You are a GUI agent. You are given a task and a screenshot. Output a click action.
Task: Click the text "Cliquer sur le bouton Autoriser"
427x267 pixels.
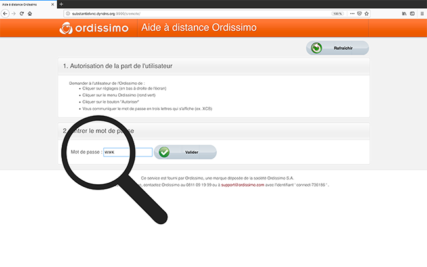tap(110, 102)
